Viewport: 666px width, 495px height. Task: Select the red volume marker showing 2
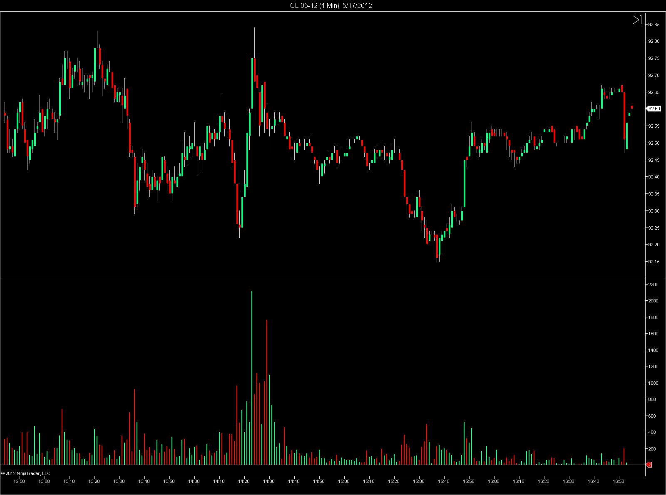(x=649, y=464)
